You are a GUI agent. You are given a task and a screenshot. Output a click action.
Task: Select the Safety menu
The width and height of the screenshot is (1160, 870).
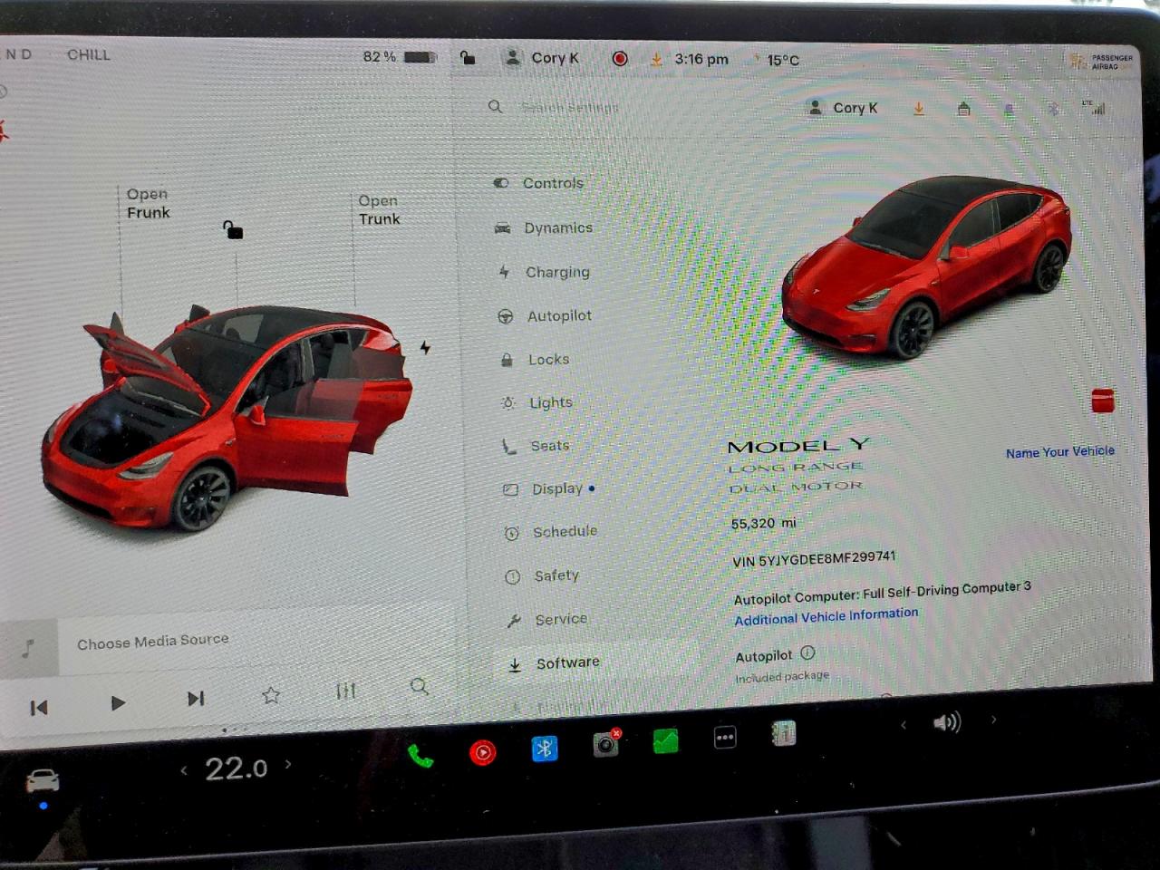(x=542, y=575)
